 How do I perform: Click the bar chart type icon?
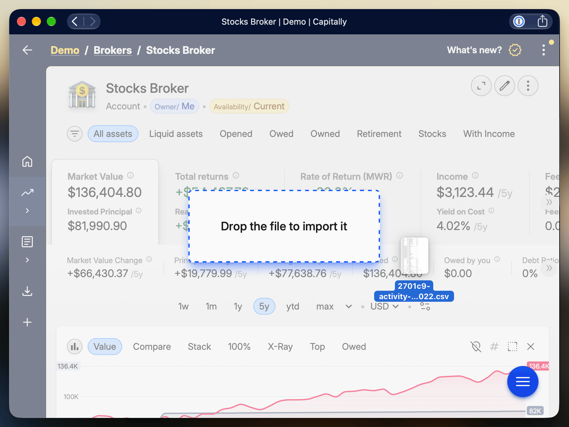pyautogui.click(x=75, y=347)
